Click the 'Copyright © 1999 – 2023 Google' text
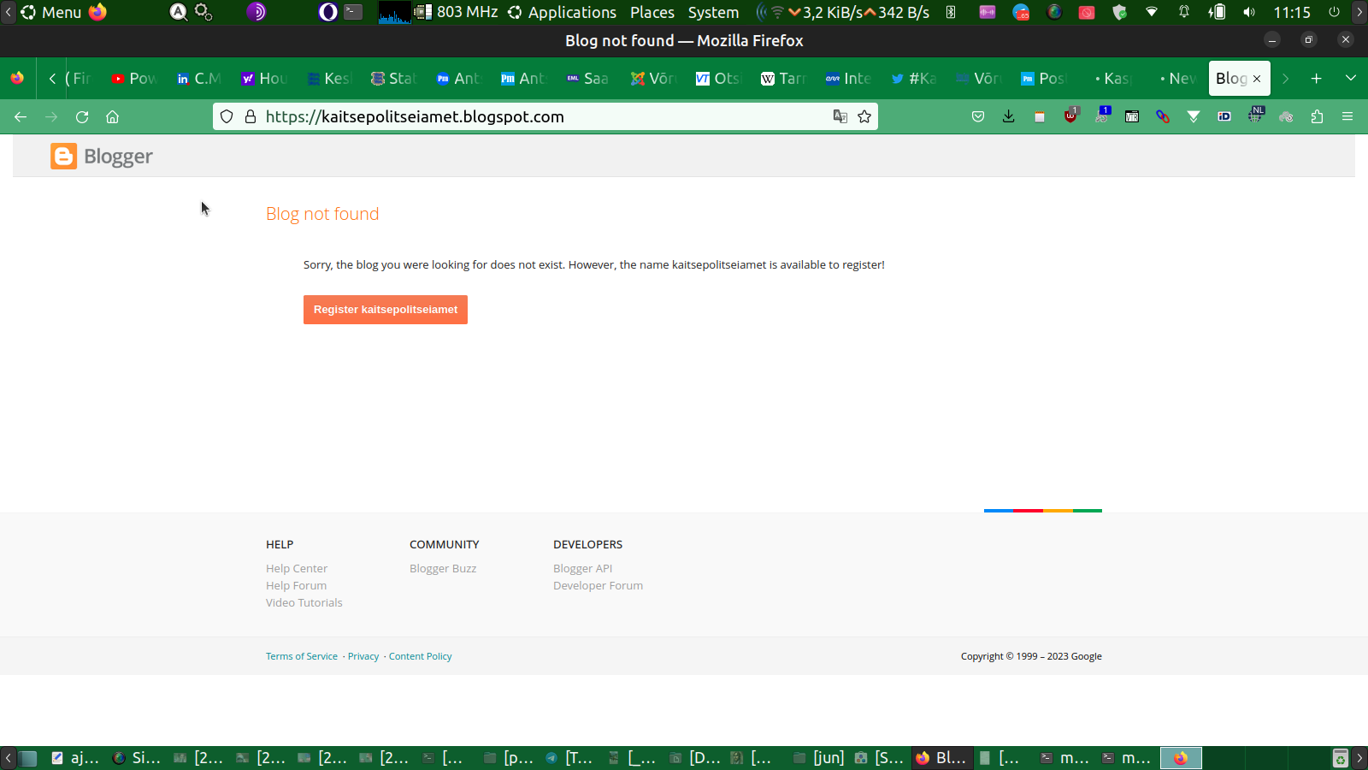Image resolution: width=1368 pixels, height=770 pixels. point(1031,656)
